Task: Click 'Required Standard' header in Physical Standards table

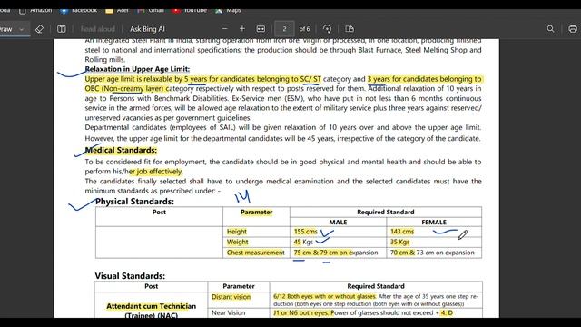Action: (x=385, y=212)
